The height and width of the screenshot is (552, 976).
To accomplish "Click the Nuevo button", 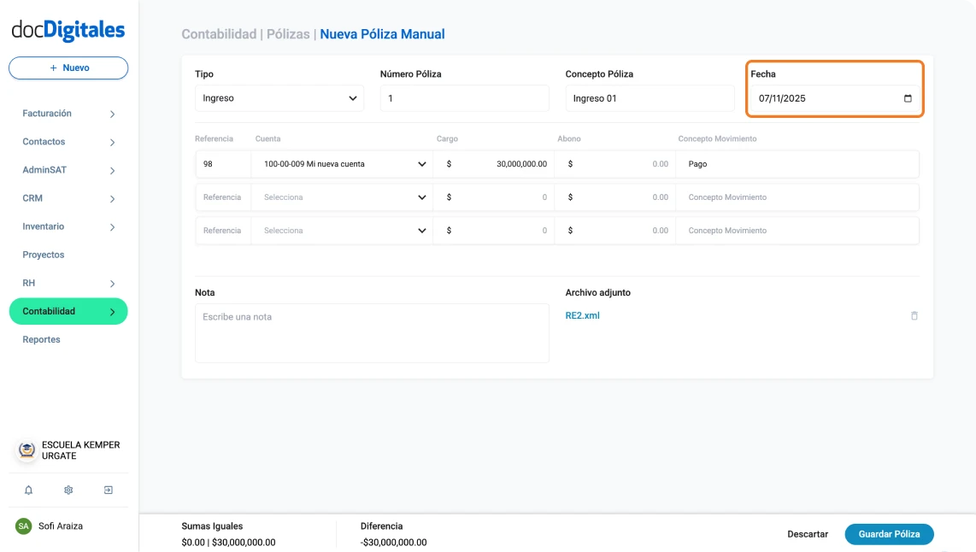I will [68, 68].
